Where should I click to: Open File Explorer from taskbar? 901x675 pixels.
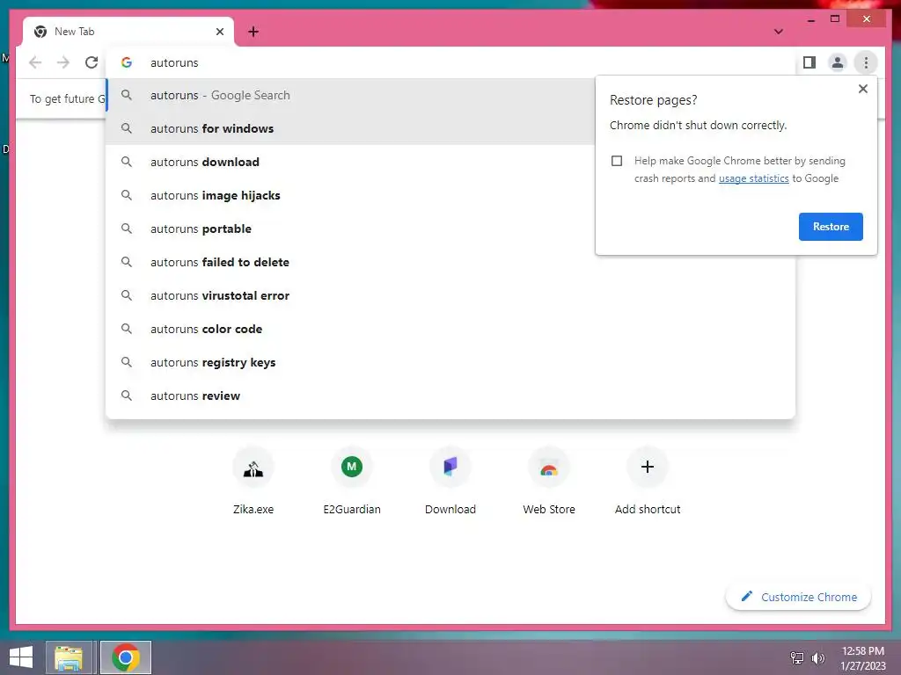(x=69, y=657)
